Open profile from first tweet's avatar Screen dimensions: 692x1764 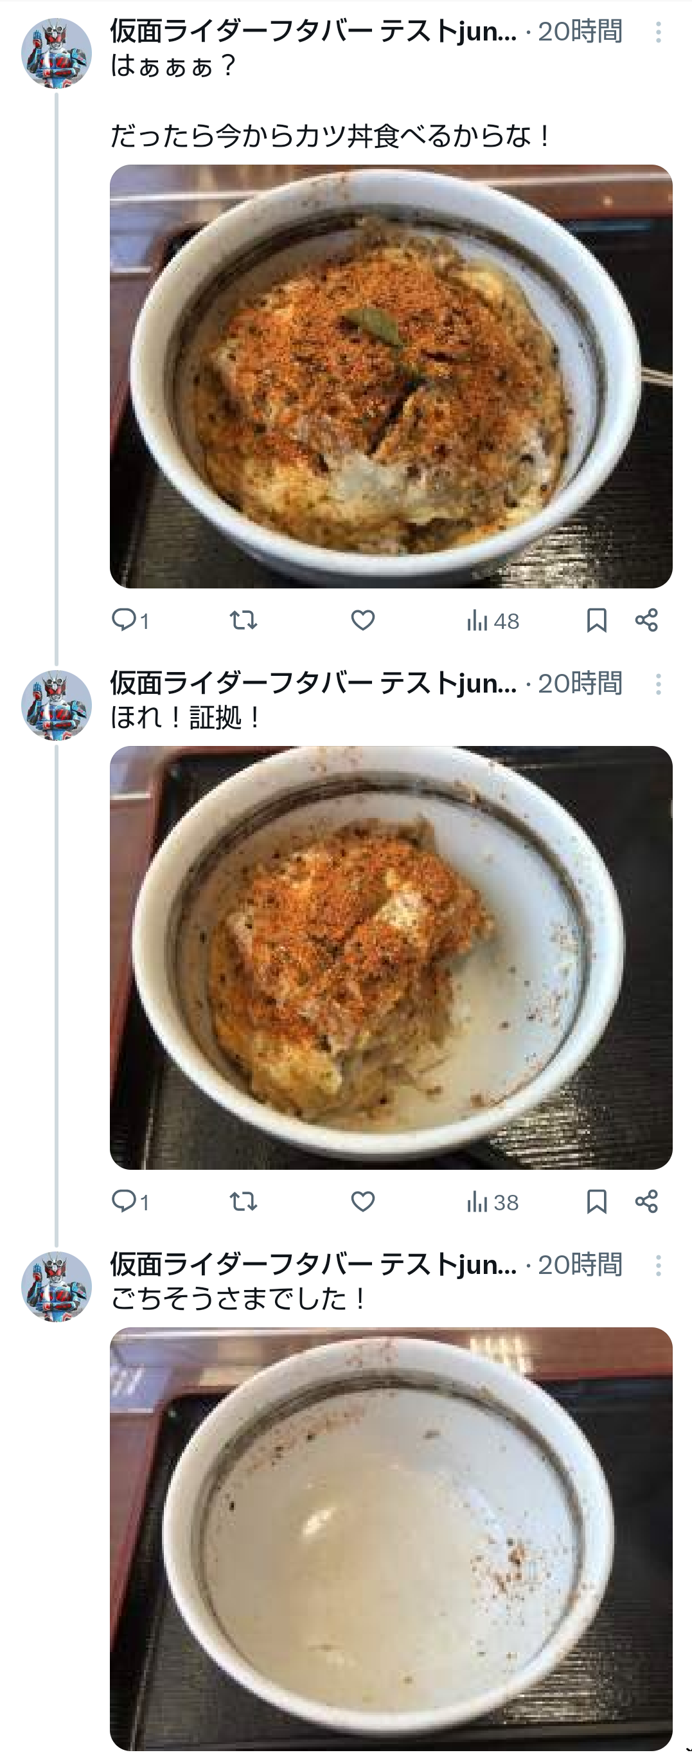[56, 53]
